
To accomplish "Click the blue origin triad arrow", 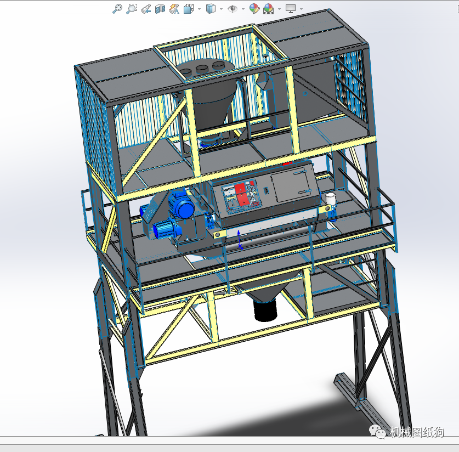I will coord(239,239).
